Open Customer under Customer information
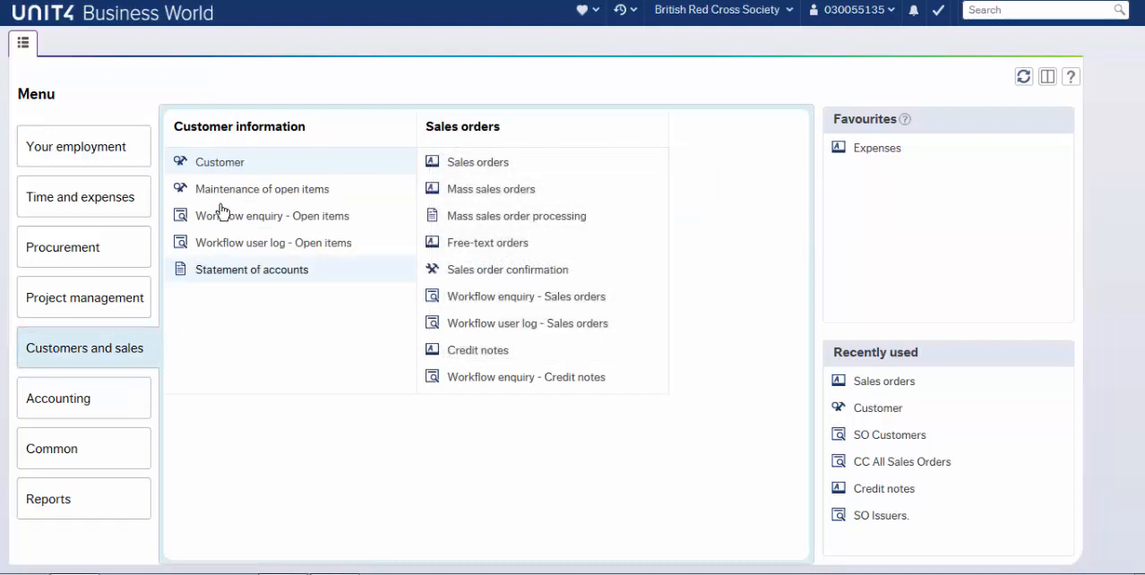This screenshot has height=575, width=1145. (220, 162)
